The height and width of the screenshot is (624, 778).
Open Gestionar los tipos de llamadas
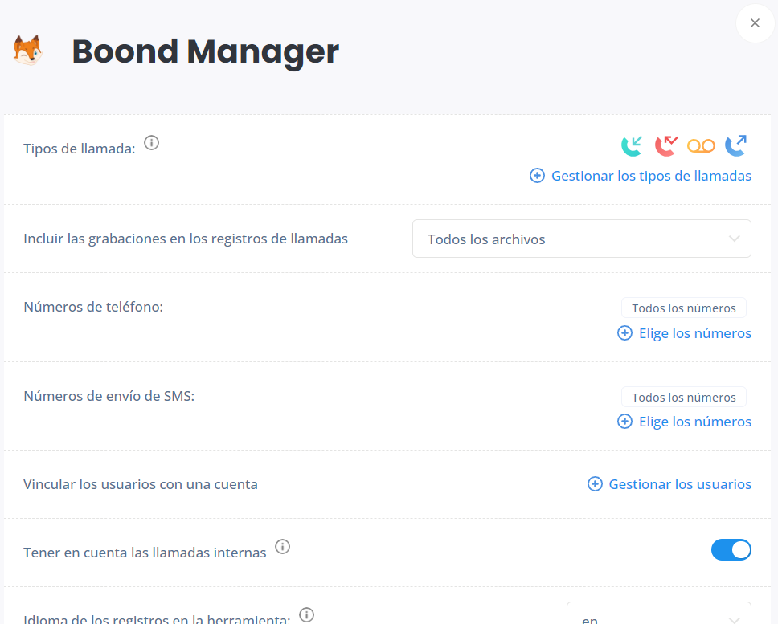tap(651, 176)
